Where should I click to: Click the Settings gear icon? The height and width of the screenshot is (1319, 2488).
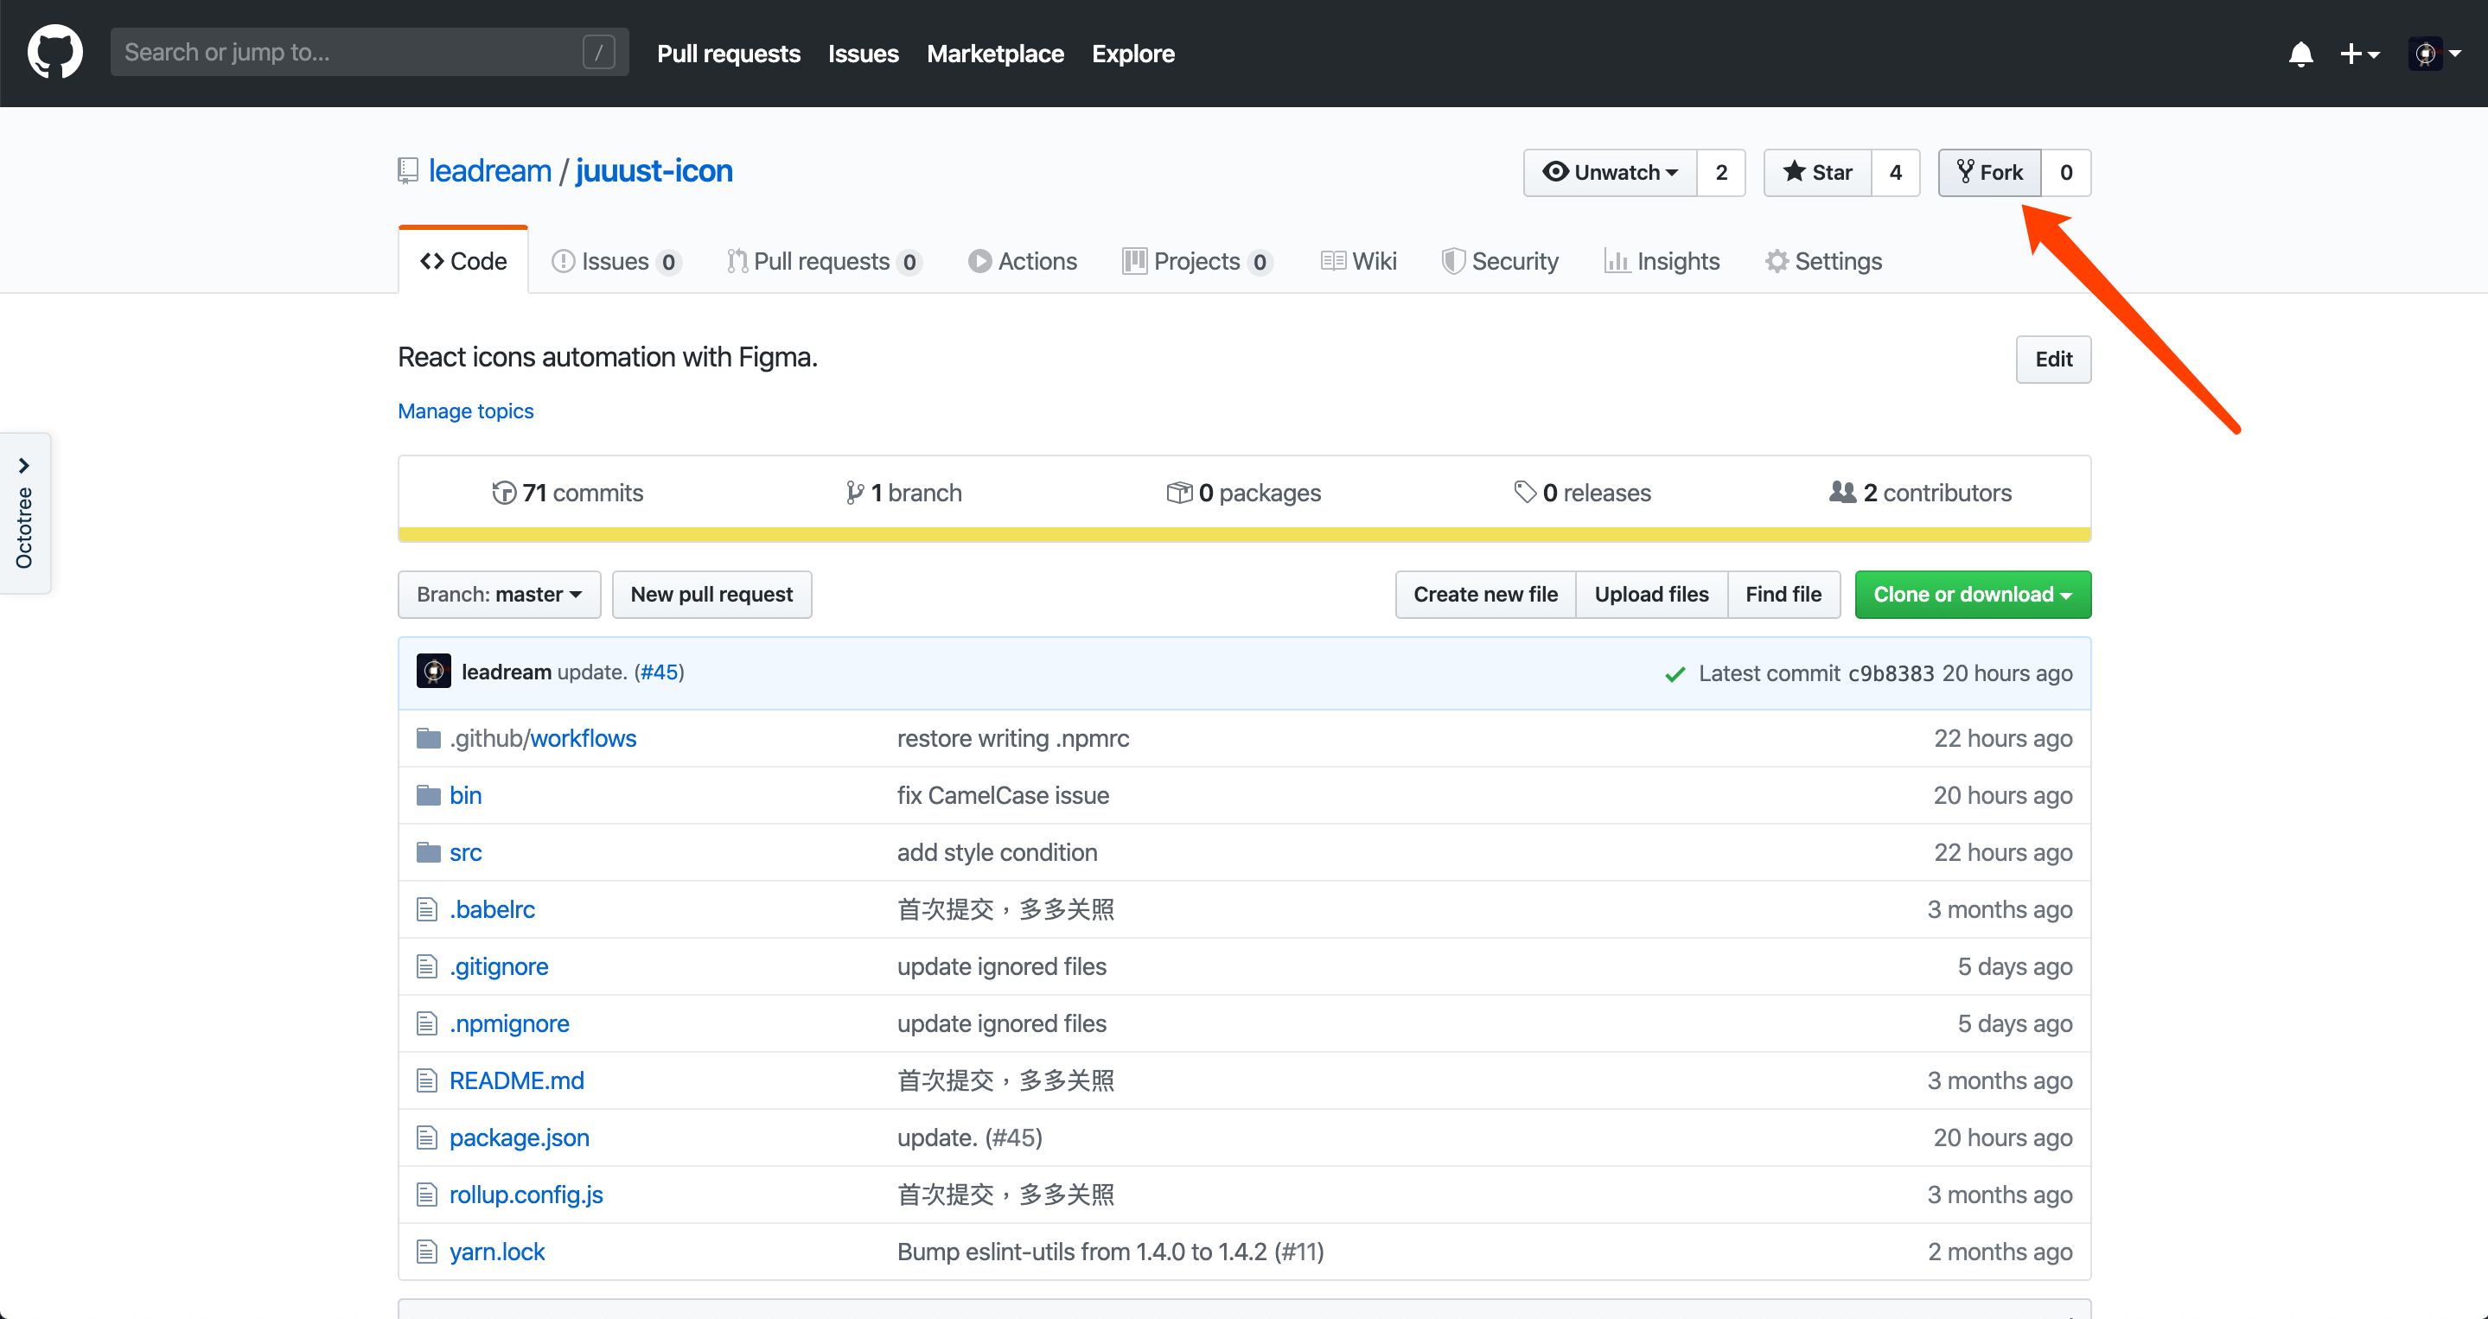click(x=1776, y=262)
